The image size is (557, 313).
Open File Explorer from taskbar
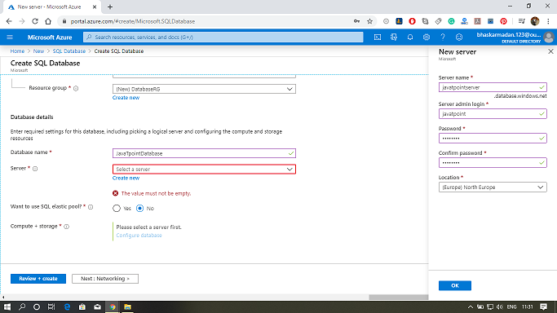(x=127, y=307)
